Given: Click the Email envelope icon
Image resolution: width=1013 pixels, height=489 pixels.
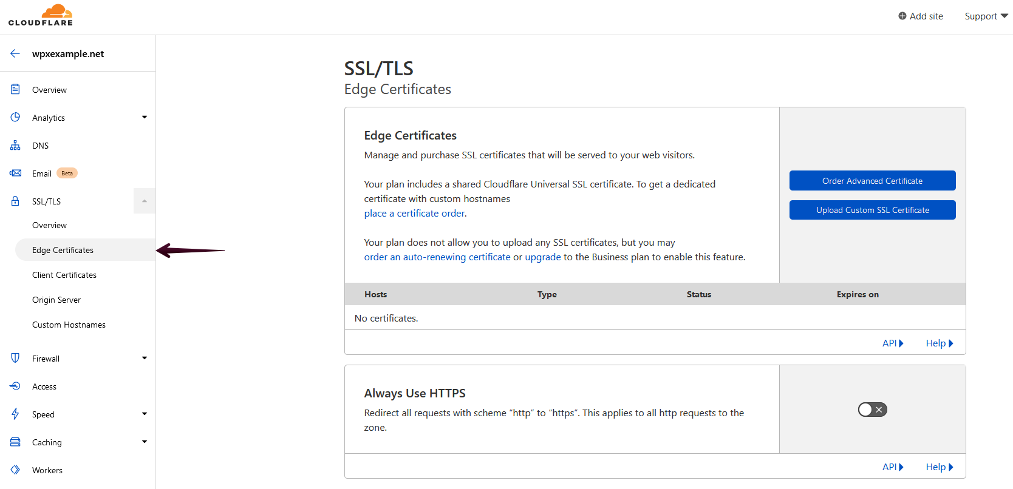Looking at the screenshot, I should 15,174.
